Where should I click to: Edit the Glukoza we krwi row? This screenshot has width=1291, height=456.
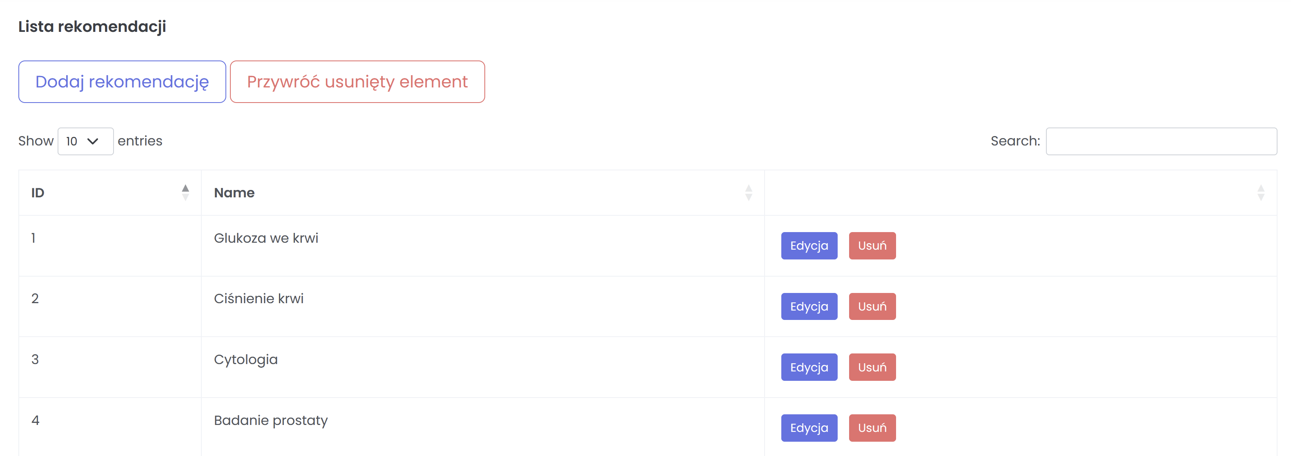point(808,246)
